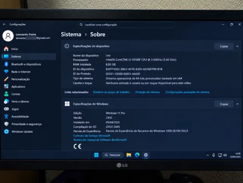
Task: Click the back arrow in Configurações
Action: [4, 24]
